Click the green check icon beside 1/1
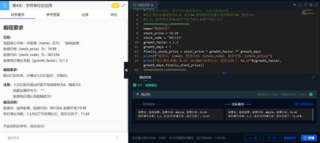 coord(135,85)
